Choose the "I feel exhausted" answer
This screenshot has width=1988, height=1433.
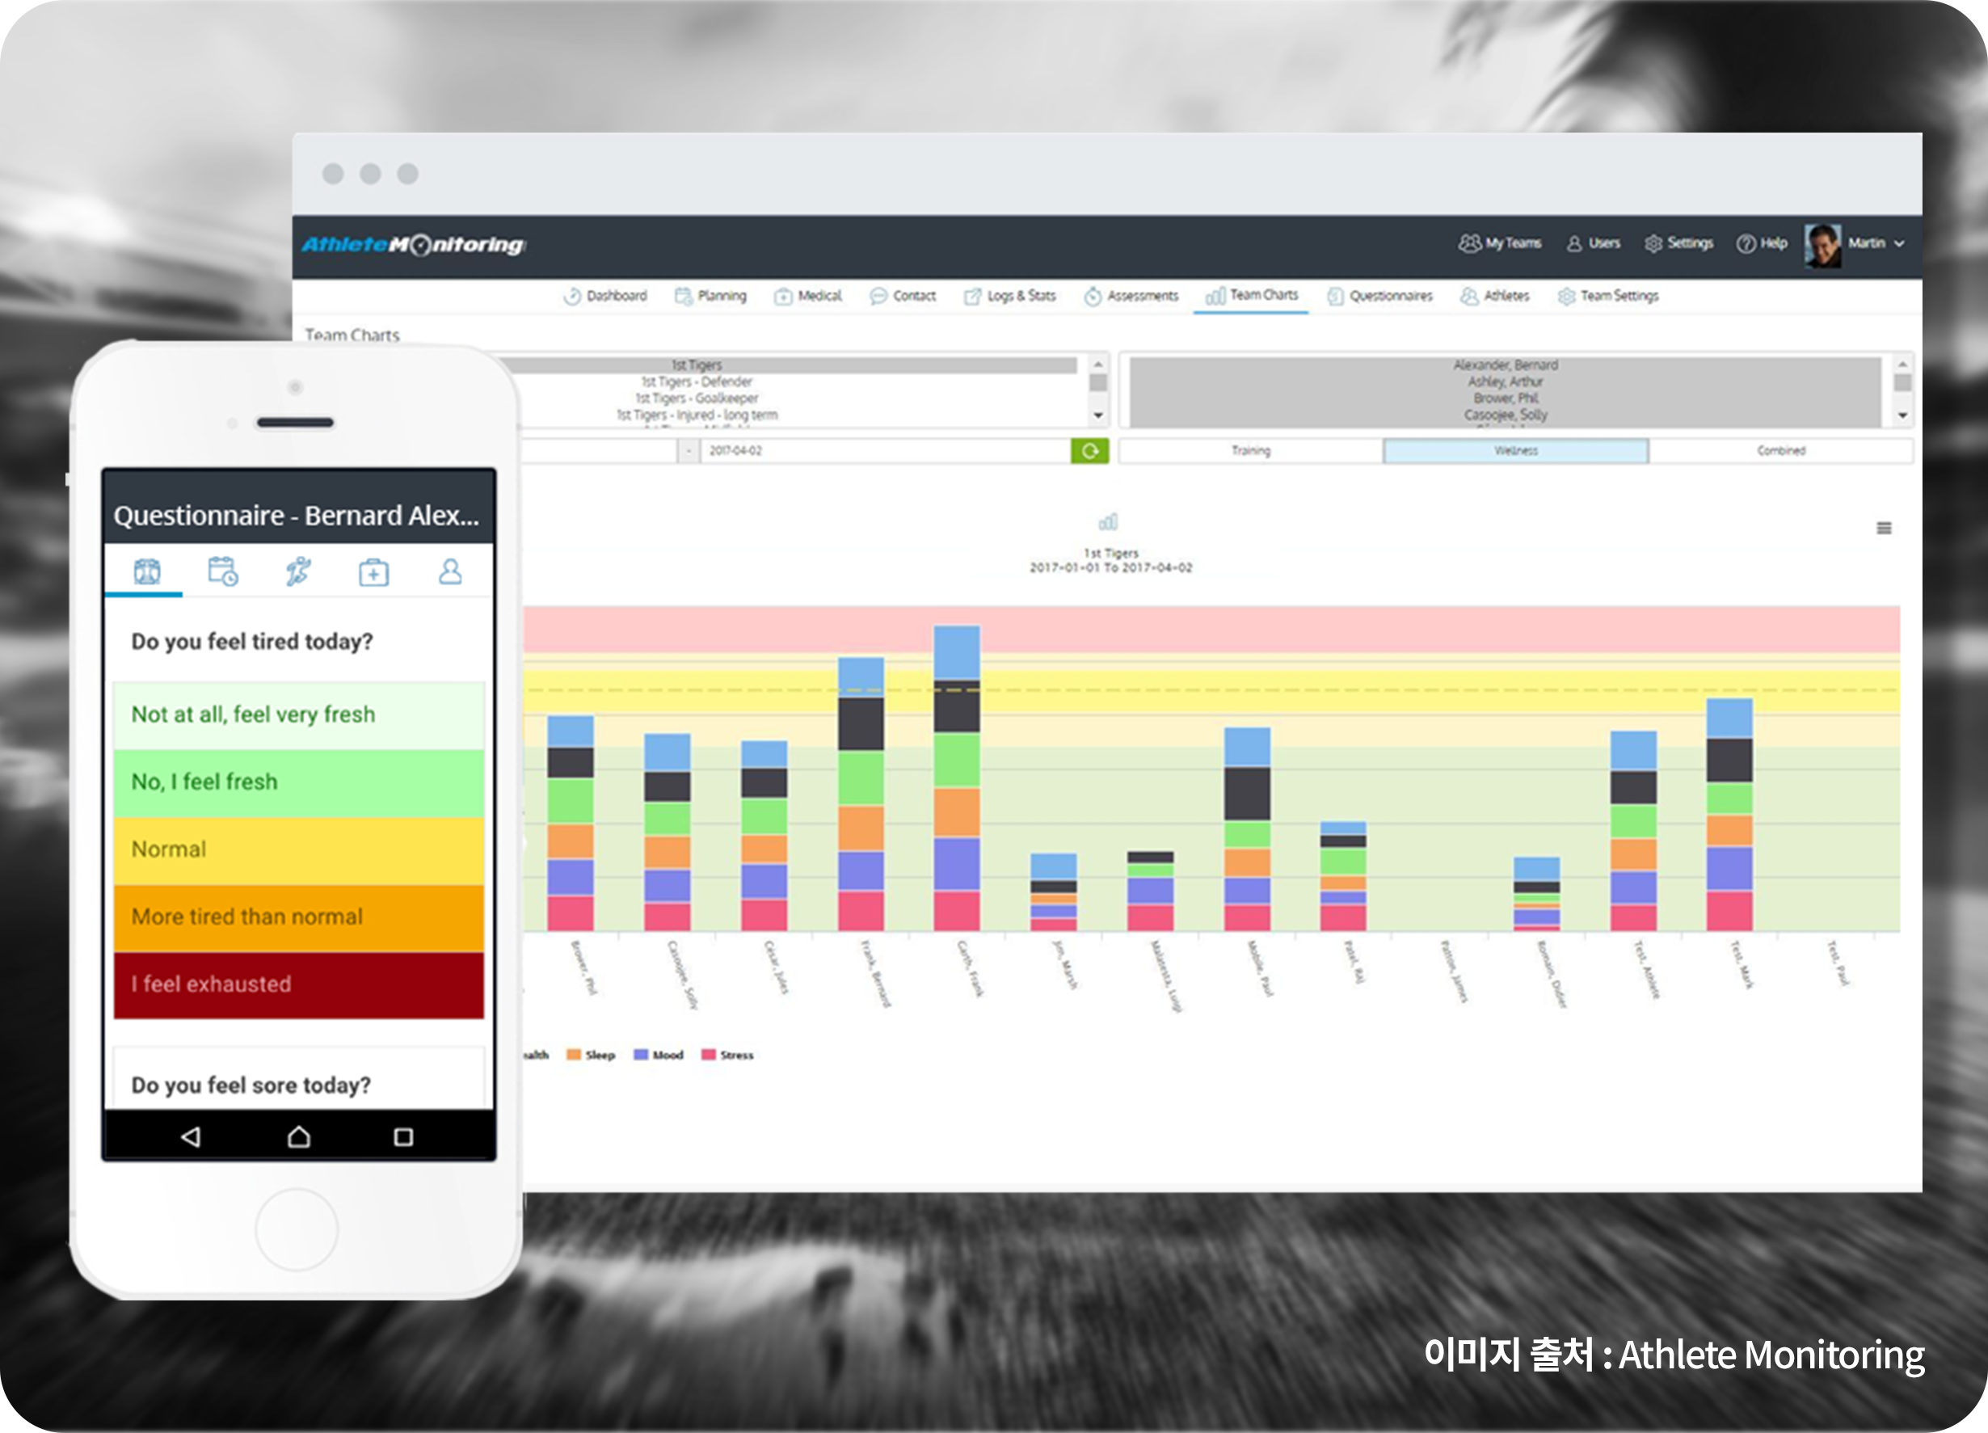click(x=298, y=984)
